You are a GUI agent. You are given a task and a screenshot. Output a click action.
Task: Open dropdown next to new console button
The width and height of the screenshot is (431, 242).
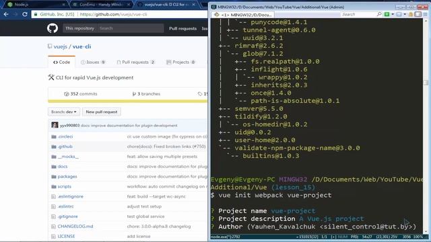[393, 14]
